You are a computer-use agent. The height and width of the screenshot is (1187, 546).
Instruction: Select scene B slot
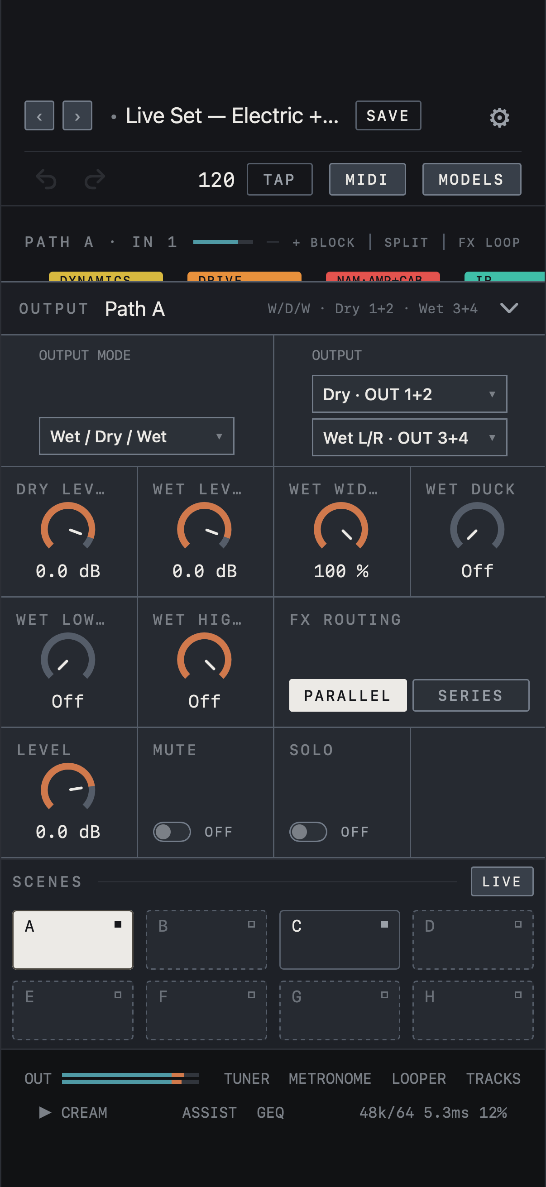[x=206, y=939]
